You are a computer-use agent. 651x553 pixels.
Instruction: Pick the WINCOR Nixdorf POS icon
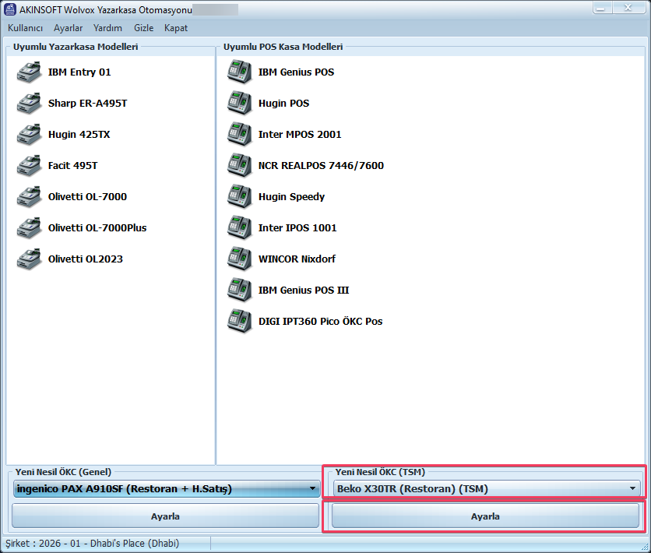pos(239,259)
